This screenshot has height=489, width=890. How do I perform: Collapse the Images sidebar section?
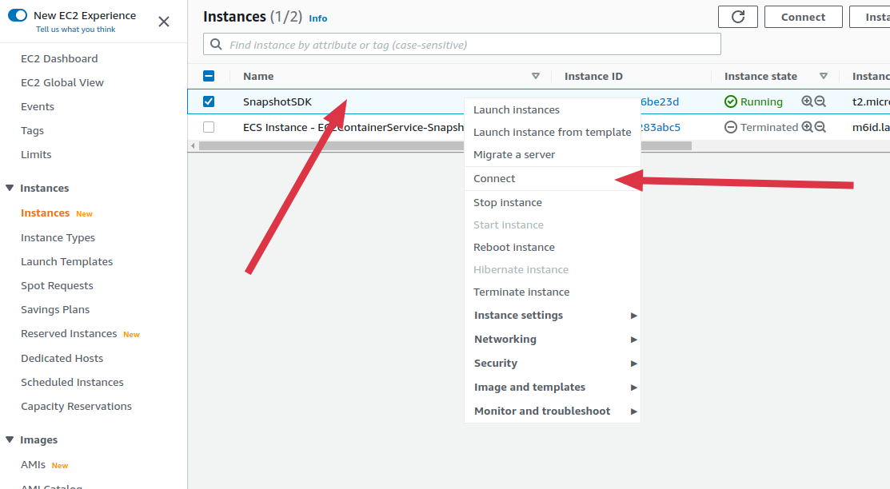coord(10,440)
